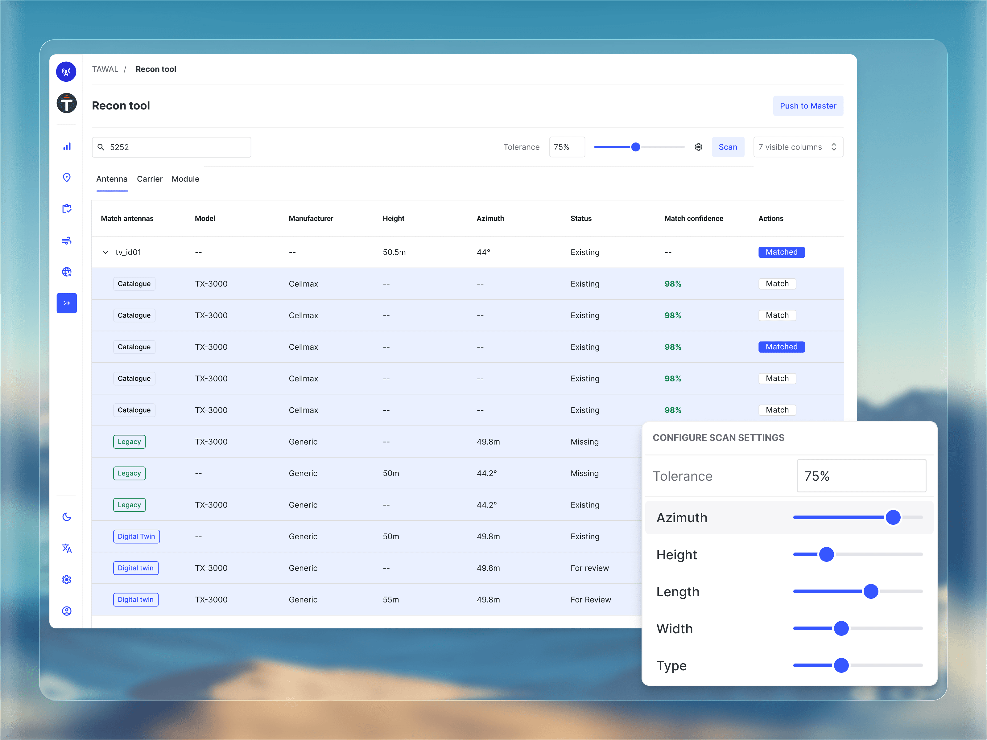Toggle Match on first Catalogue row
987x740 pixels.
coord(777,284)
